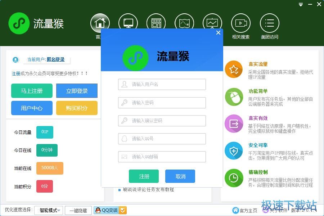Click the 精确控制 clock icon
Viewport: 324px width, 216px height.
pos(234,178)
